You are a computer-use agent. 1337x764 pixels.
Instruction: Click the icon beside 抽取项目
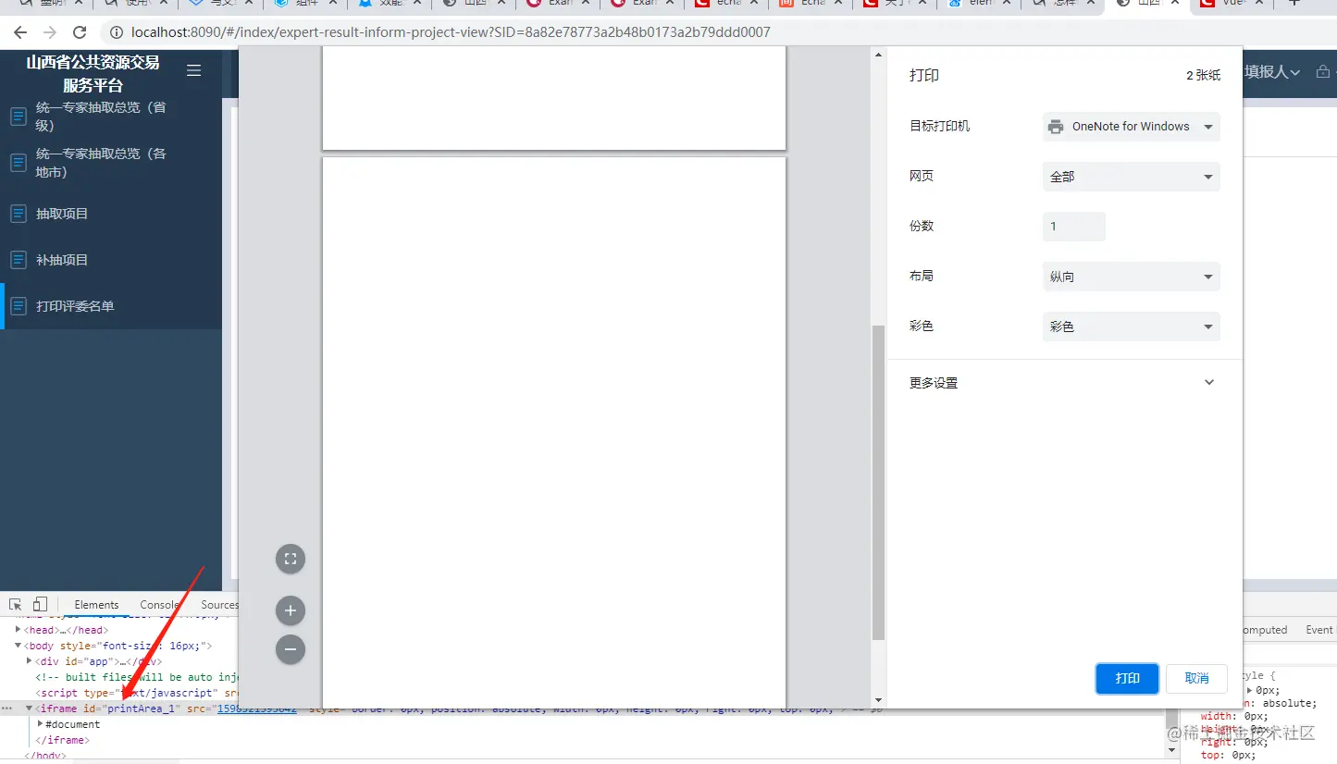click(18, 214)
